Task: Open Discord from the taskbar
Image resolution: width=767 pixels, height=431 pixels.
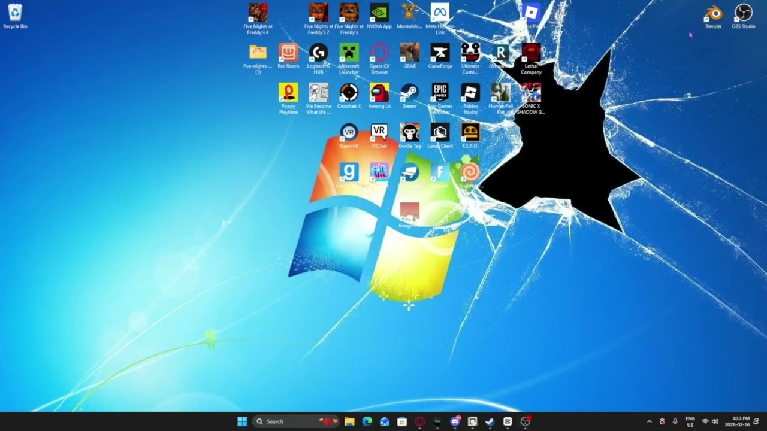Action: 455,421
